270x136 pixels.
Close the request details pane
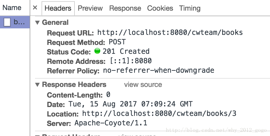[35, 8]
